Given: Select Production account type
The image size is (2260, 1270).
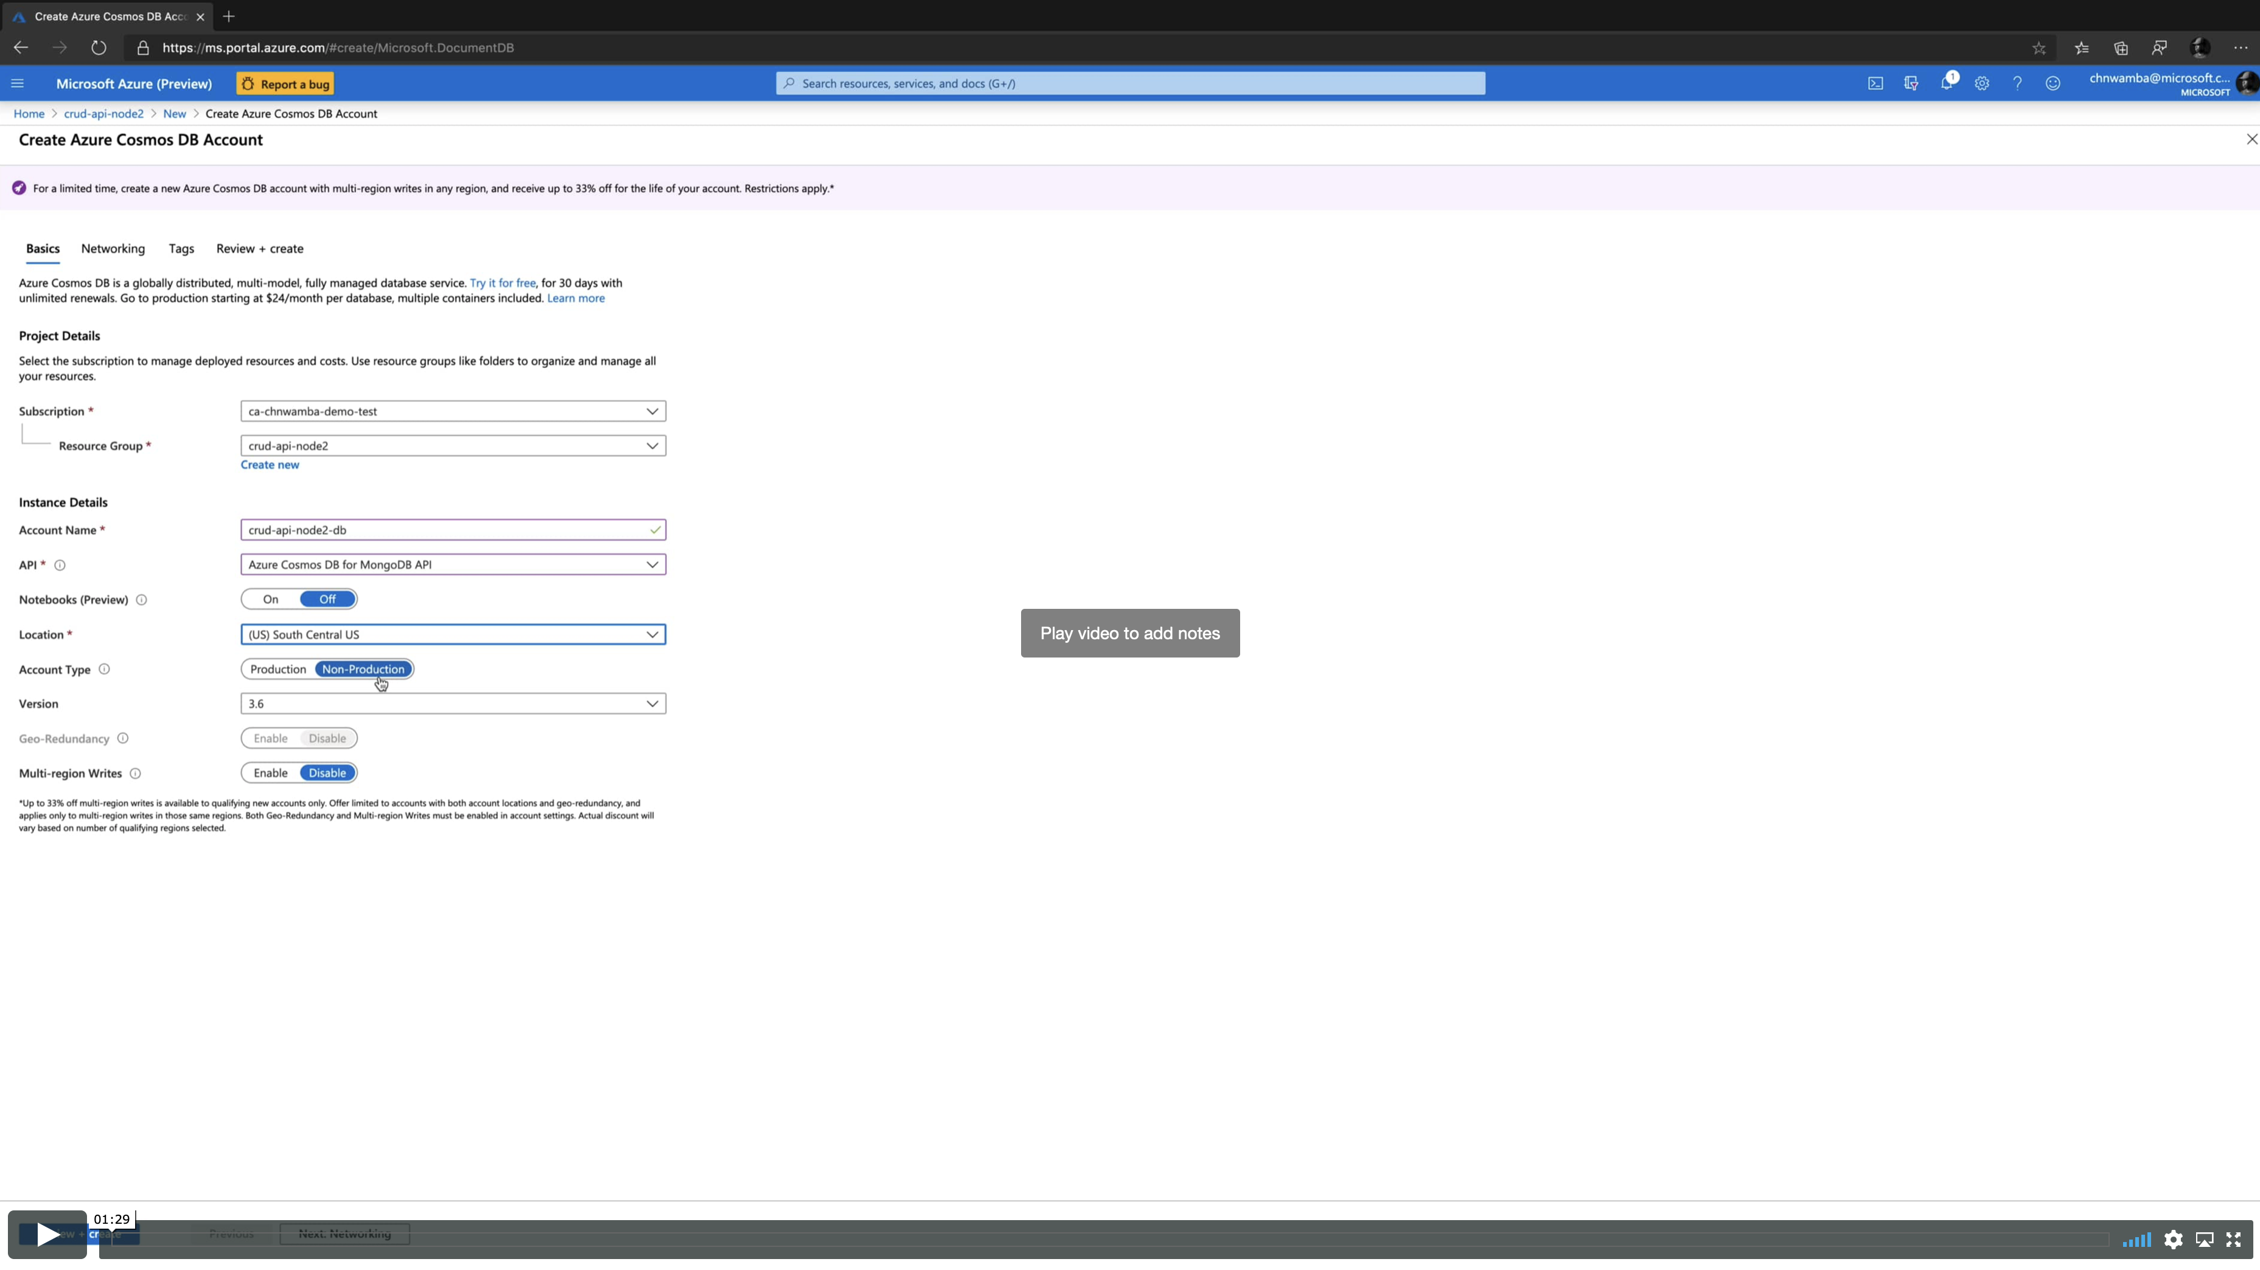Looking at the screenshot, I should [278, 669].
